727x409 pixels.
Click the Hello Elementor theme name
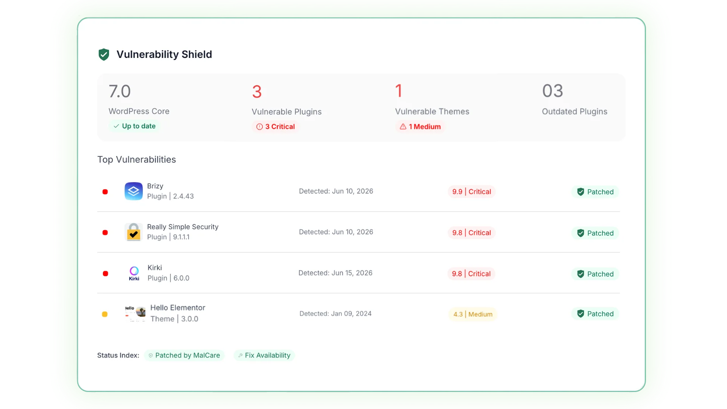click(x=178, y=308)
